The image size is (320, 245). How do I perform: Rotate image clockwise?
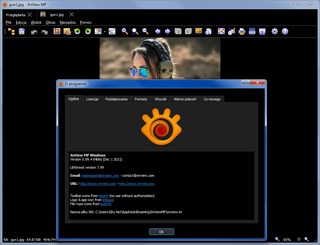(88, 31)
